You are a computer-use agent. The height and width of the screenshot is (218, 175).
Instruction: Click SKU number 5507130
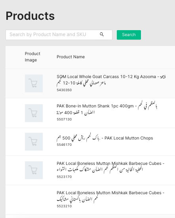pos(64,119)
